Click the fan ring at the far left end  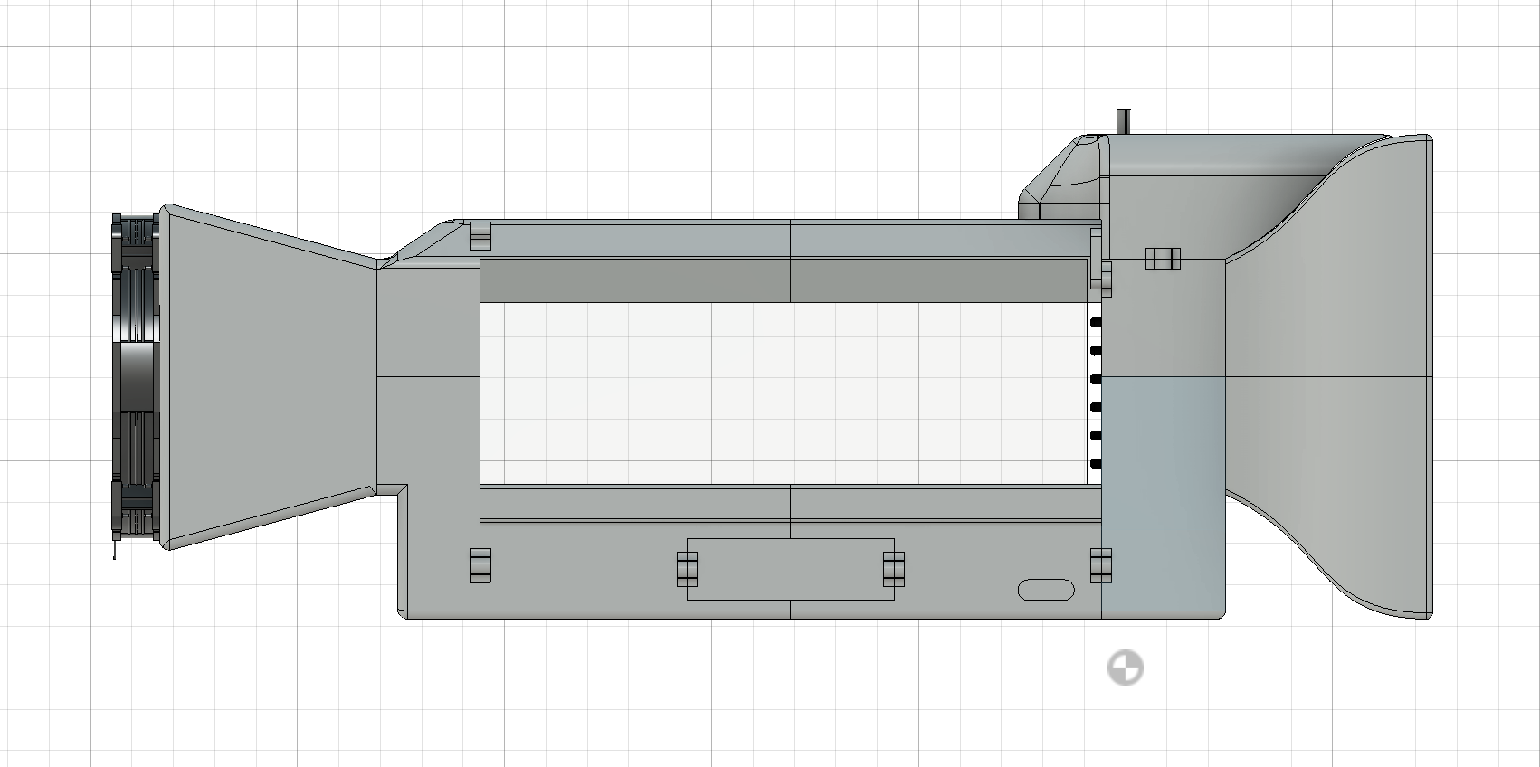[x=136, y=380]
